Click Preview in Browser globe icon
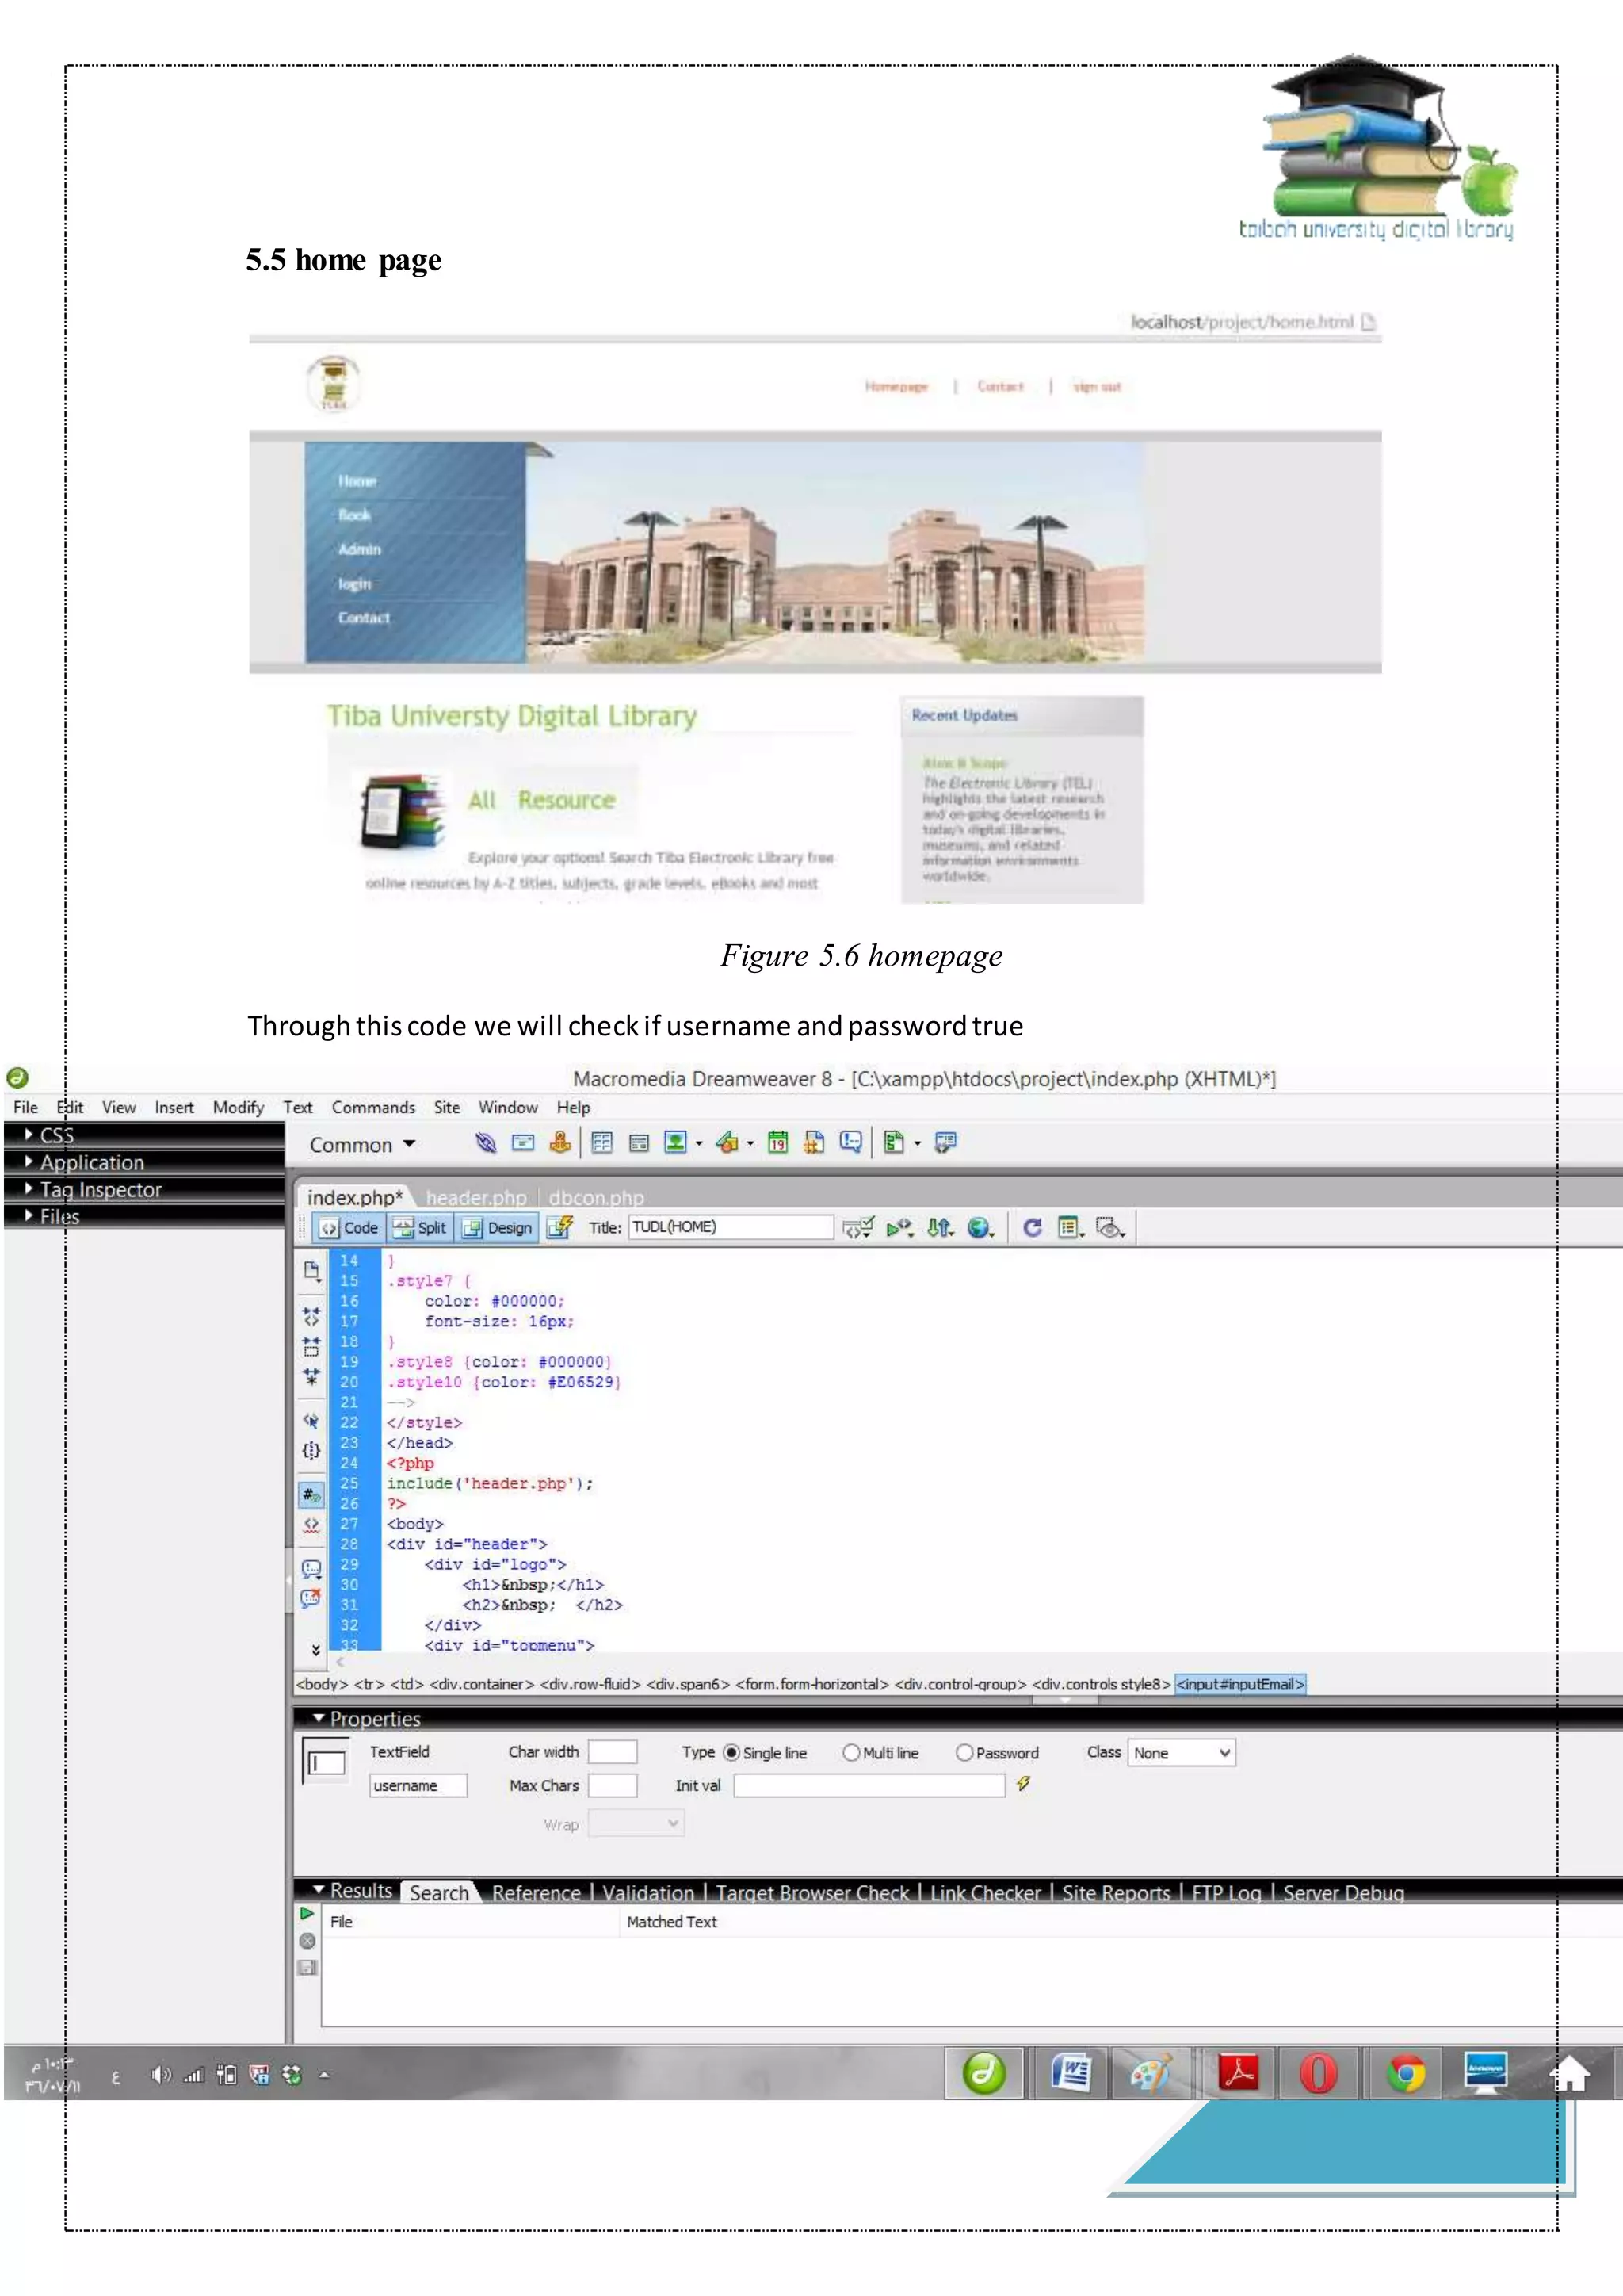The width and height of the screenshot is (1623, 2296). click(x=980, y=1227)
